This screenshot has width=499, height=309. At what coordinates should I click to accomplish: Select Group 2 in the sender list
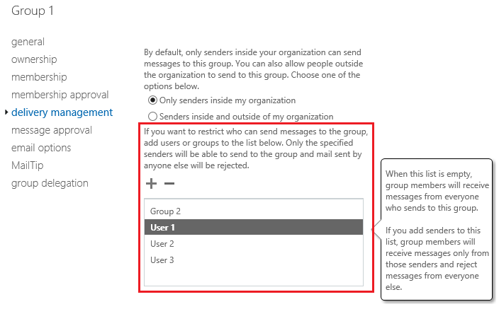pos(254,211)
